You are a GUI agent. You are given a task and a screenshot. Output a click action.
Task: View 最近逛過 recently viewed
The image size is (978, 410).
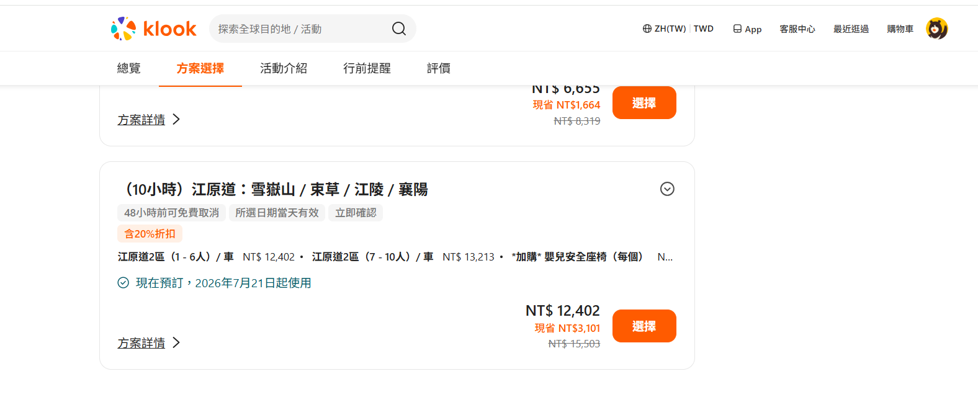[x=851, y=29]
